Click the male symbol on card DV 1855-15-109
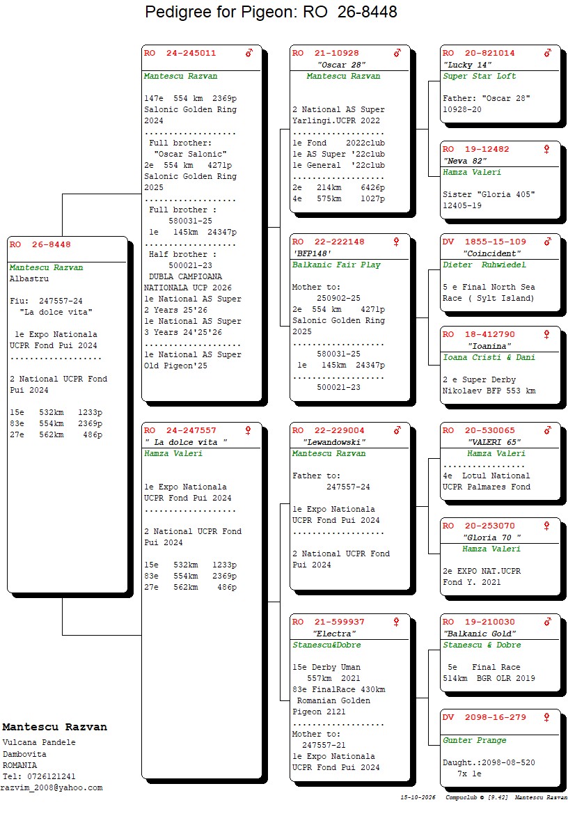 tap(548, 242)
